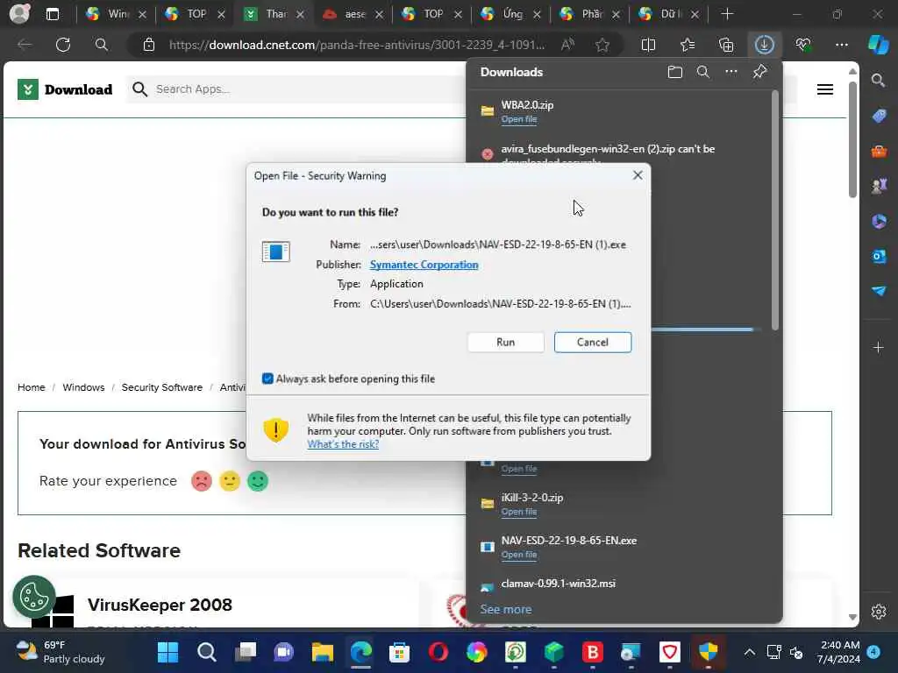Click the Run button in Security Warning dialog

505,343
